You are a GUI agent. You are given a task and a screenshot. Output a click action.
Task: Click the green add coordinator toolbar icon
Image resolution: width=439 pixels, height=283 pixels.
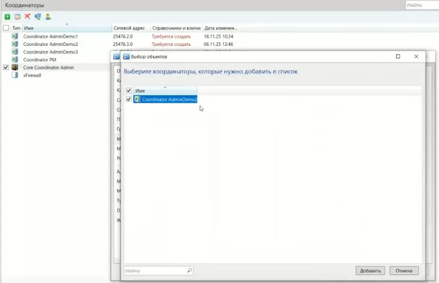(x=7, y=17)
